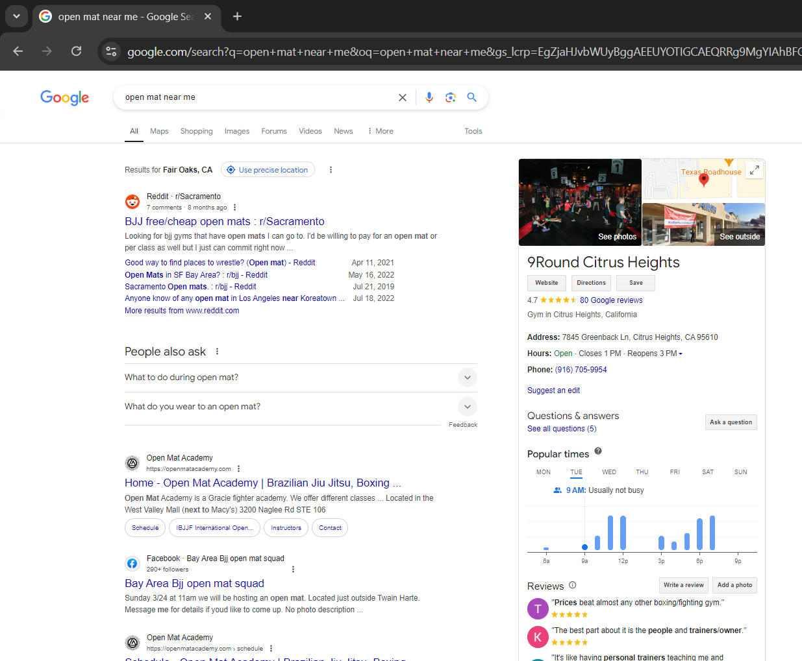802x661 pixels.
Task: Switch to the Maps tab
Action: click(x=159, y=131)
